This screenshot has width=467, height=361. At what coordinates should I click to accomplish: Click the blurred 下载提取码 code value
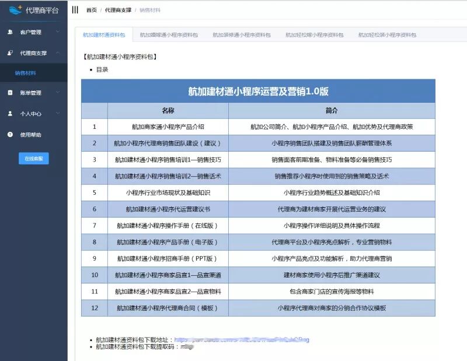(x=187, y=346)
